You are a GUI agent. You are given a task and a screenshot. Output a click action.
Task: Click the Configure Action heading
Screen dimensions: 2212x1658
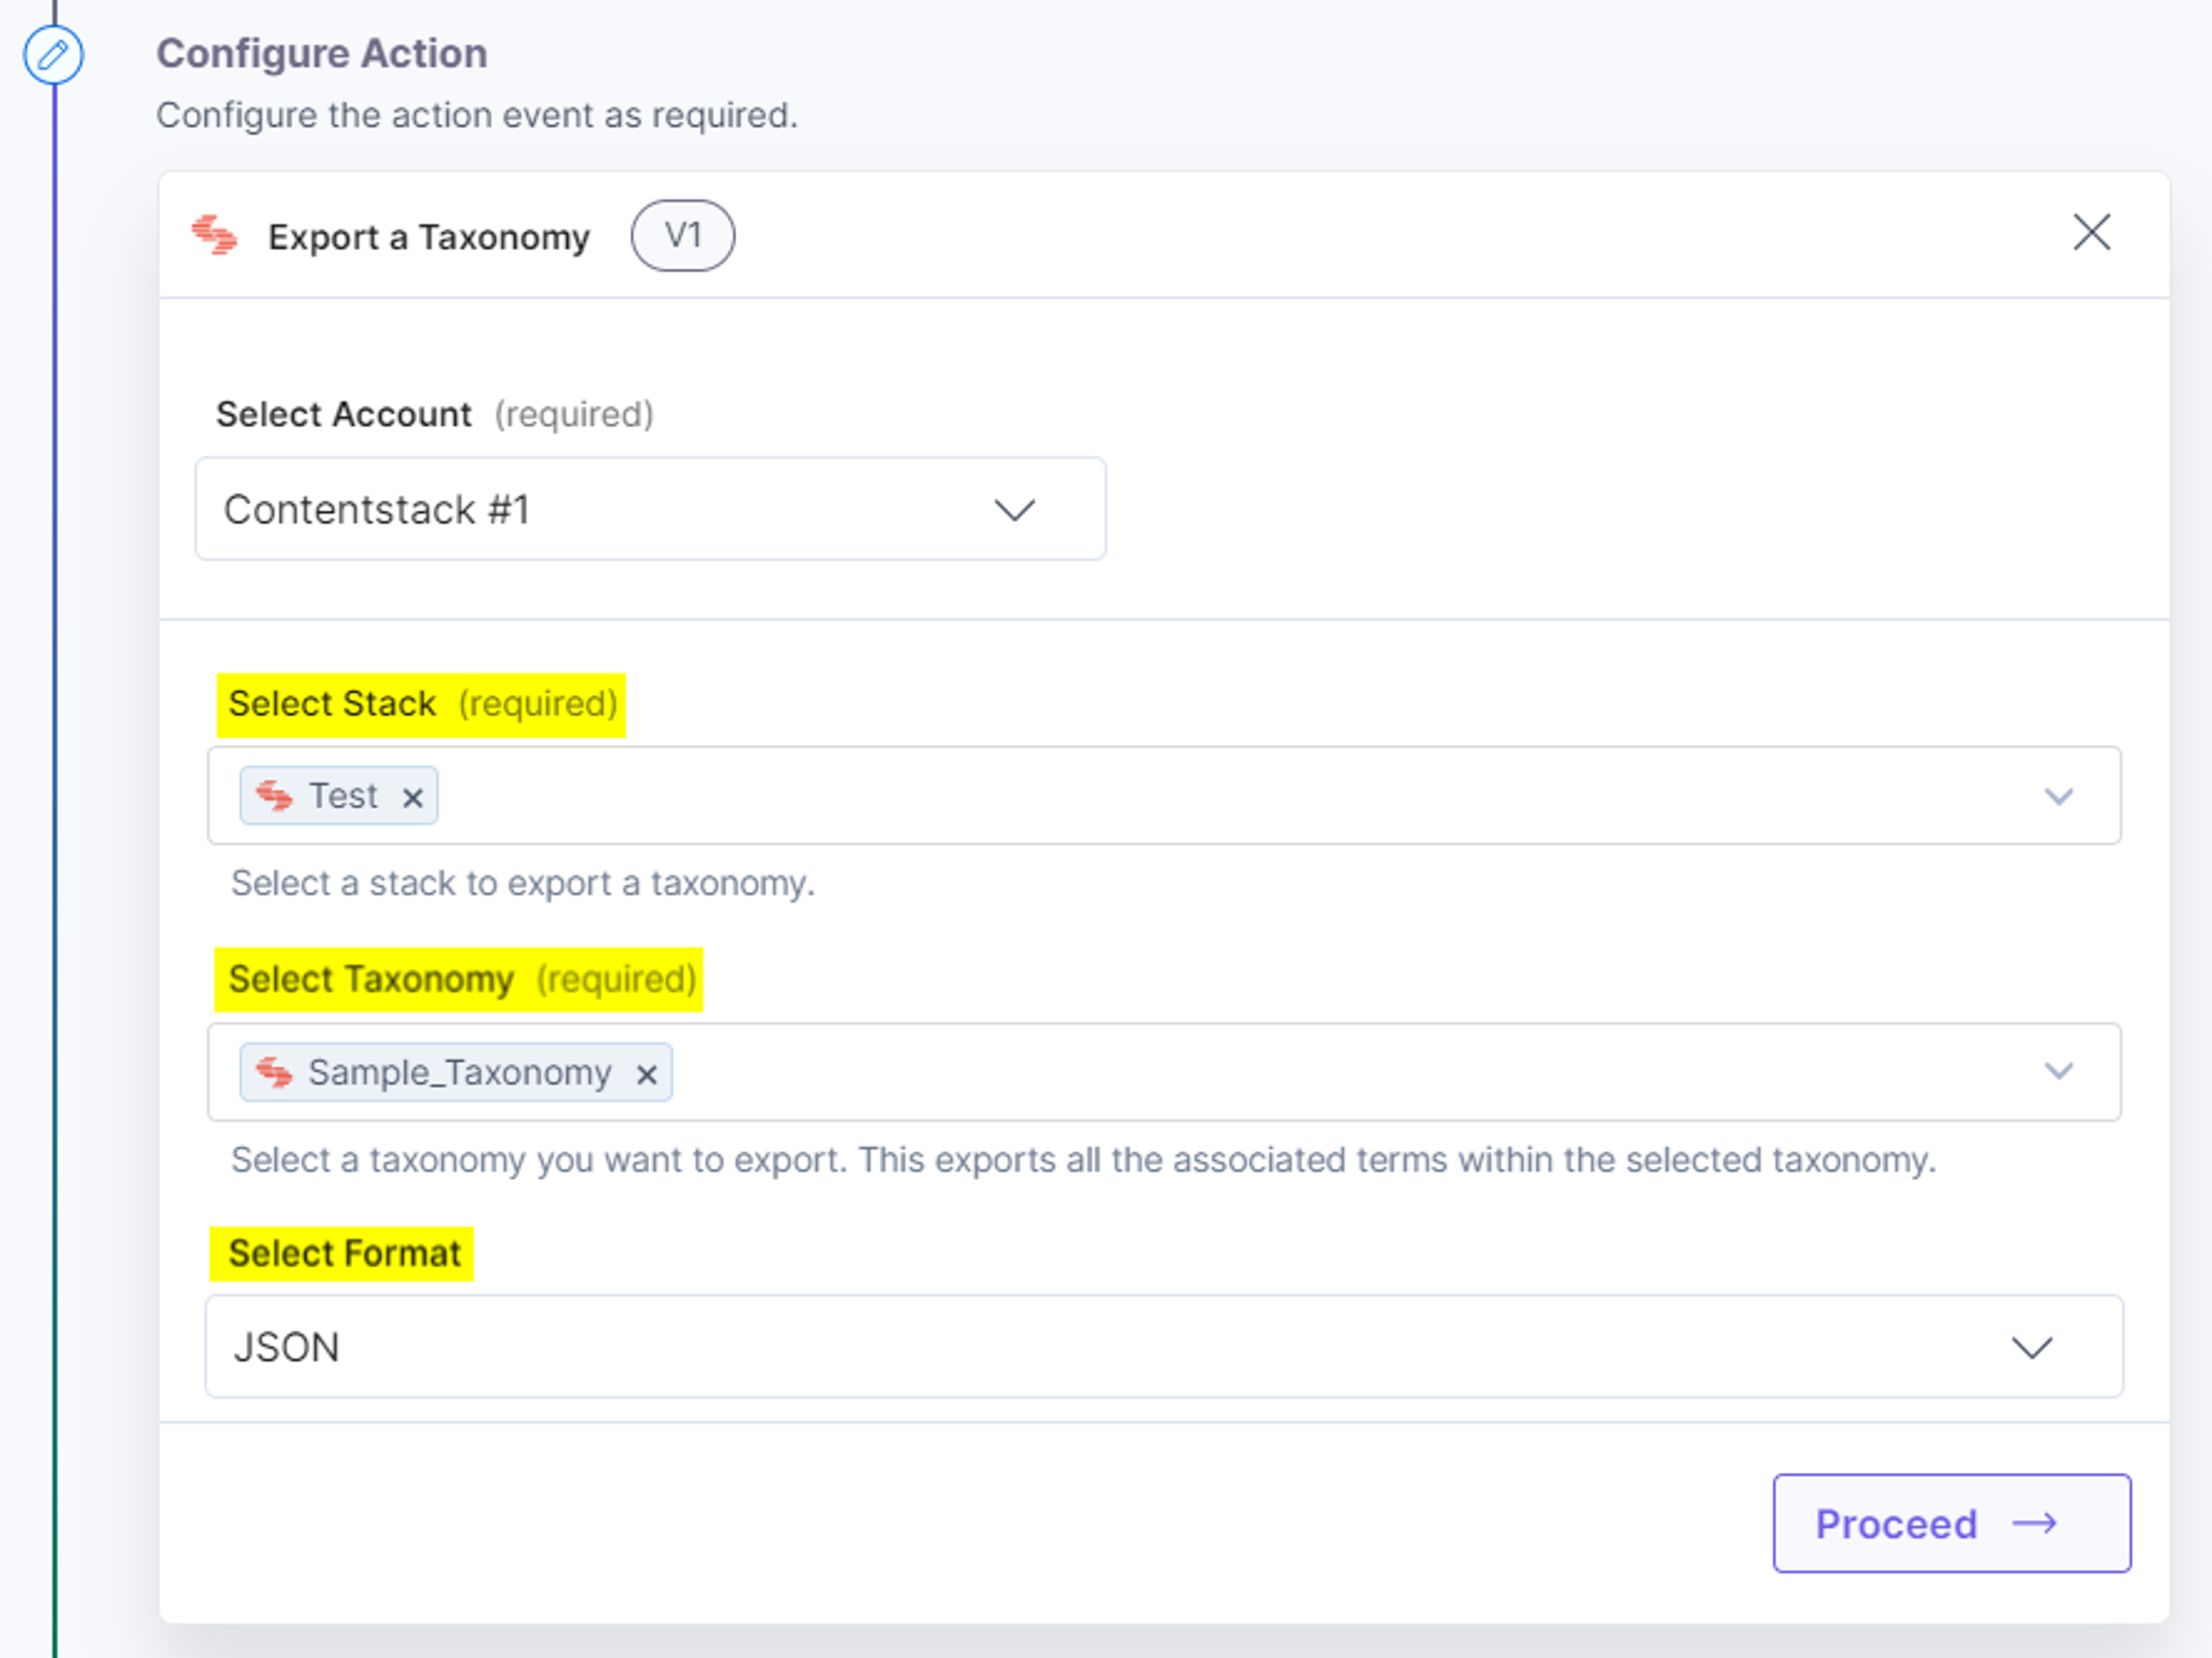tap(322, 53)
